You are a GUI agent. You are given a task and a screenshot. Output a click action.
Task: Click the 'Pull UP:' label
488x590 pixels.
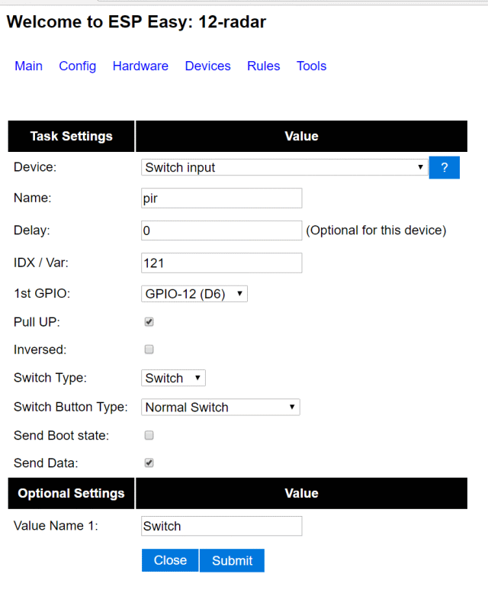point(37,322)
